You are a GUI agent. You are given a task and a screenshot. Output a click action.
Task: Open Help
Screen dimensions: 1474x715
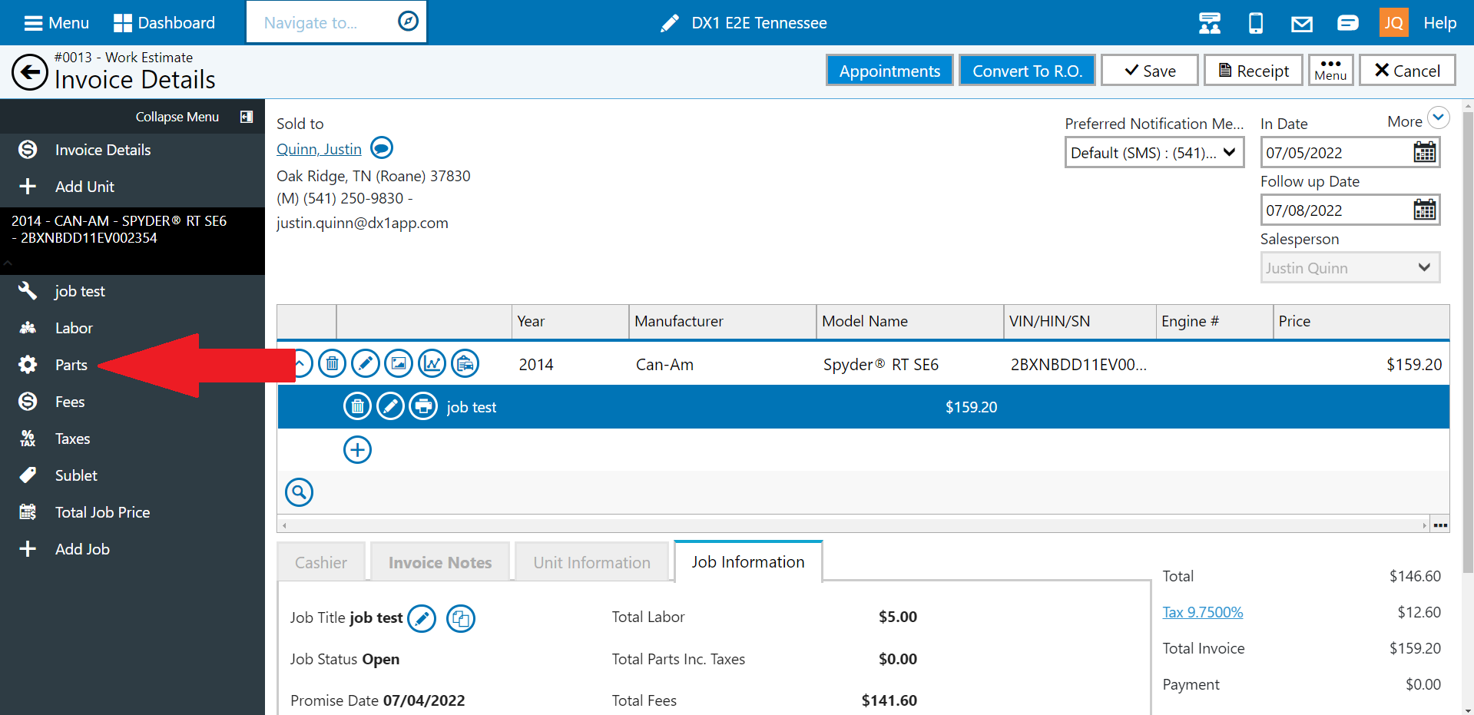(1439, 23)
